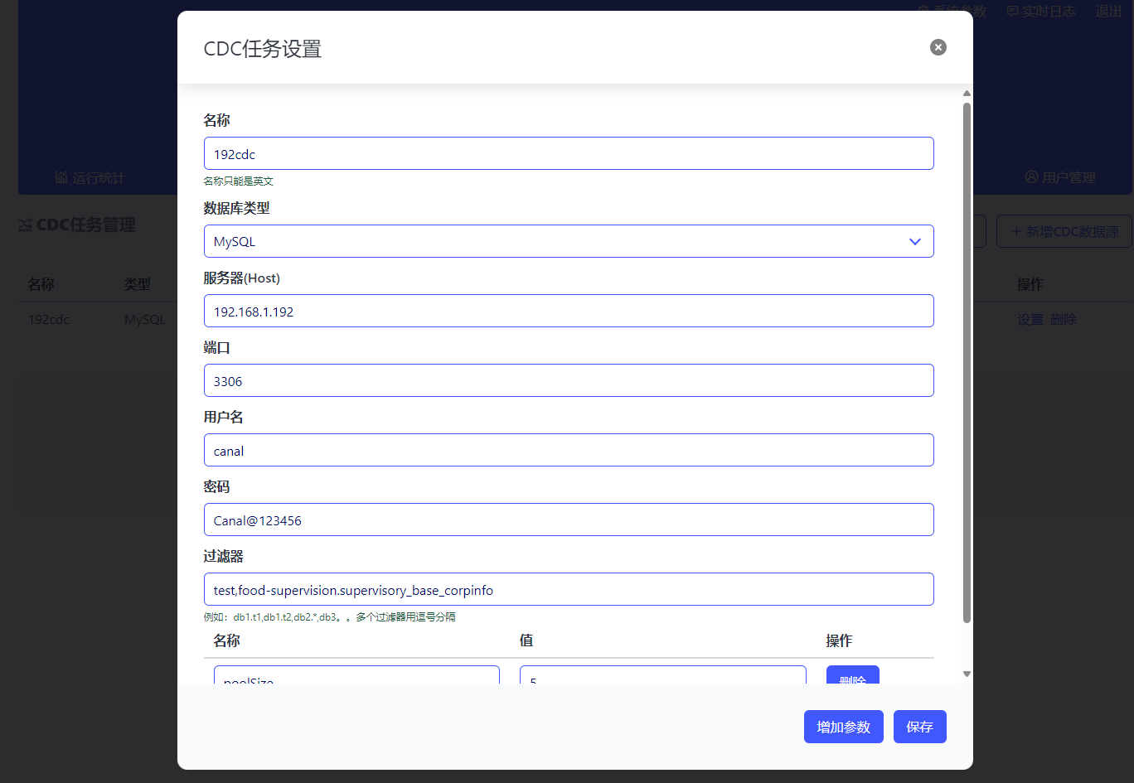The height and width of the screenshot is (783, 1134).
Task: Switch to the 用户管理 tab
Action: pyautogui.click(x=1060, y=177)
